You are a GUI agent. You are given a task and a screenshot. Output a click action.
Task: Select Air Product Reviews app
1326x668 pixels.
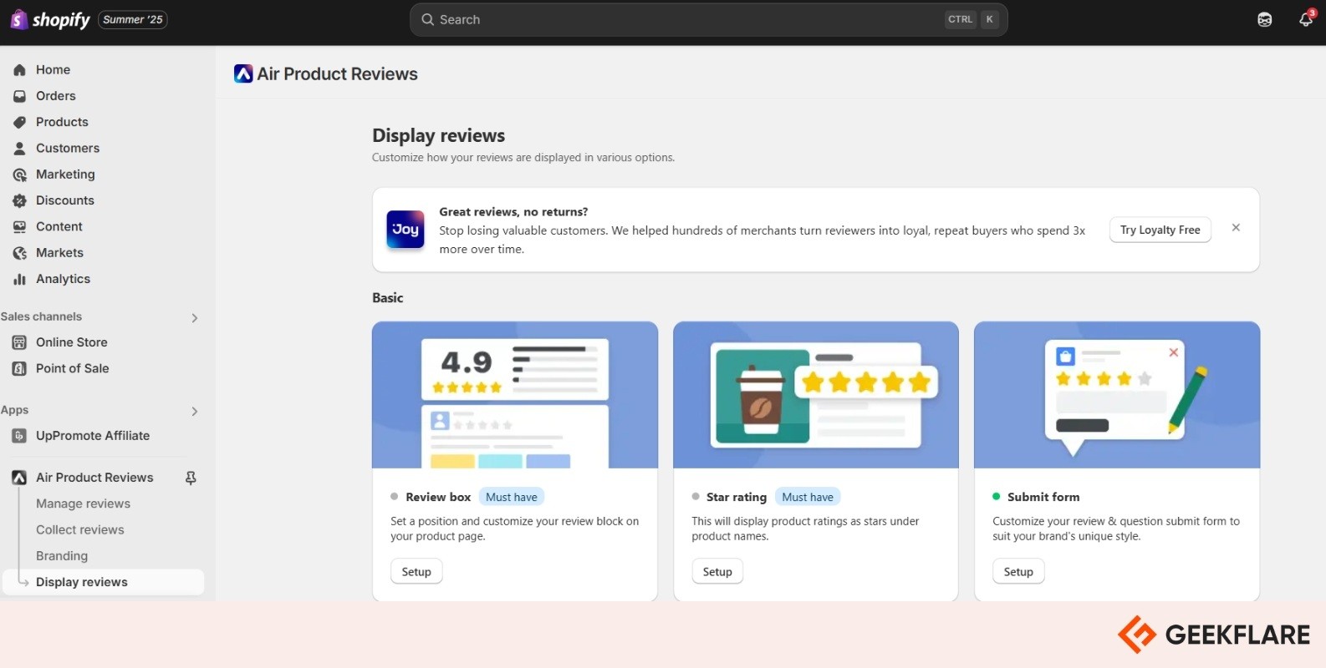[94, 478]
